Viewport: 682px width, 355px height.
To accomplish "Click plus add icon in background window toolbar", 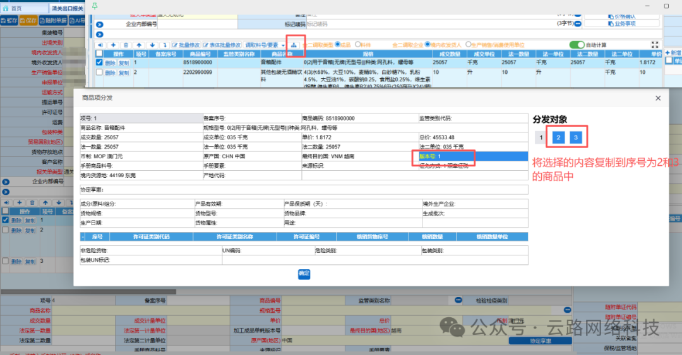I will click(x=19, y=203).
